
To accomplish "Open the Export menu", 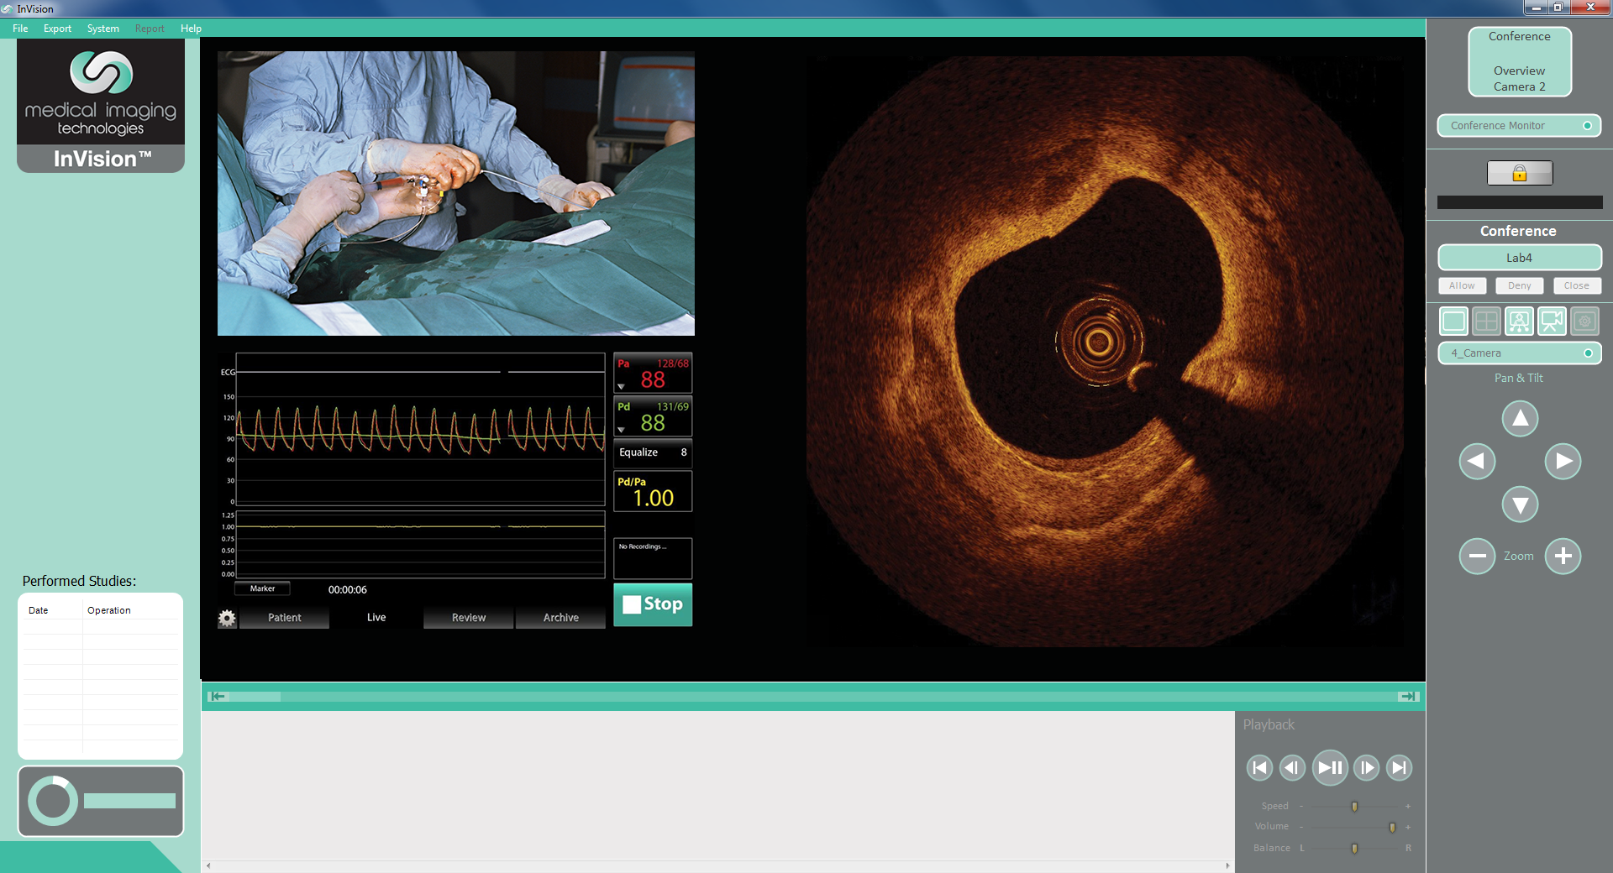I will (x=57, y=29).
